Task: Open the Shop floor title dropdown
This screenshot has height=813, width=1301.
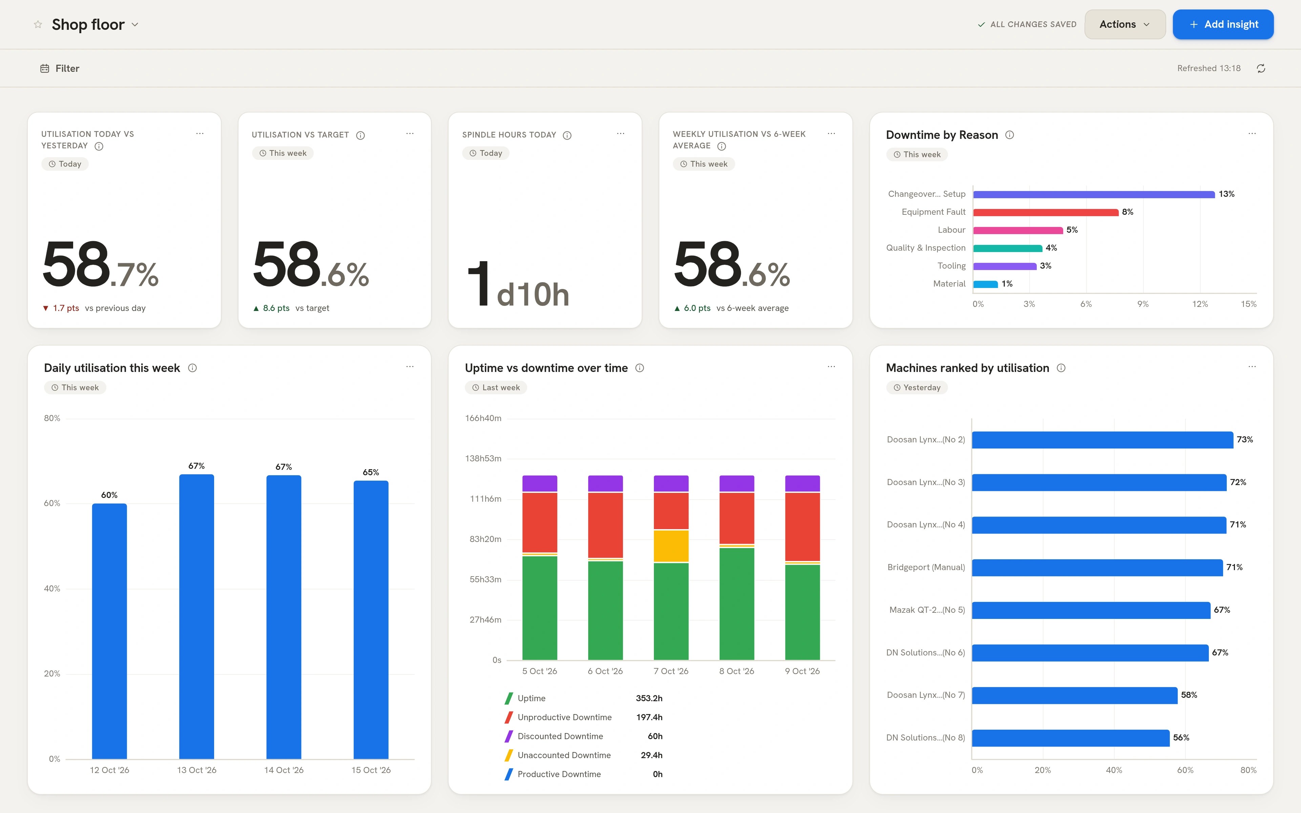Action: pyautogui.click(x=135, y=25)
